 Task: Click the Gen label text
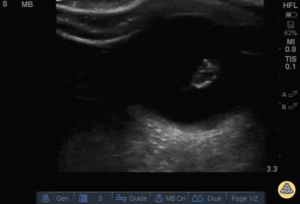point(62,198)
